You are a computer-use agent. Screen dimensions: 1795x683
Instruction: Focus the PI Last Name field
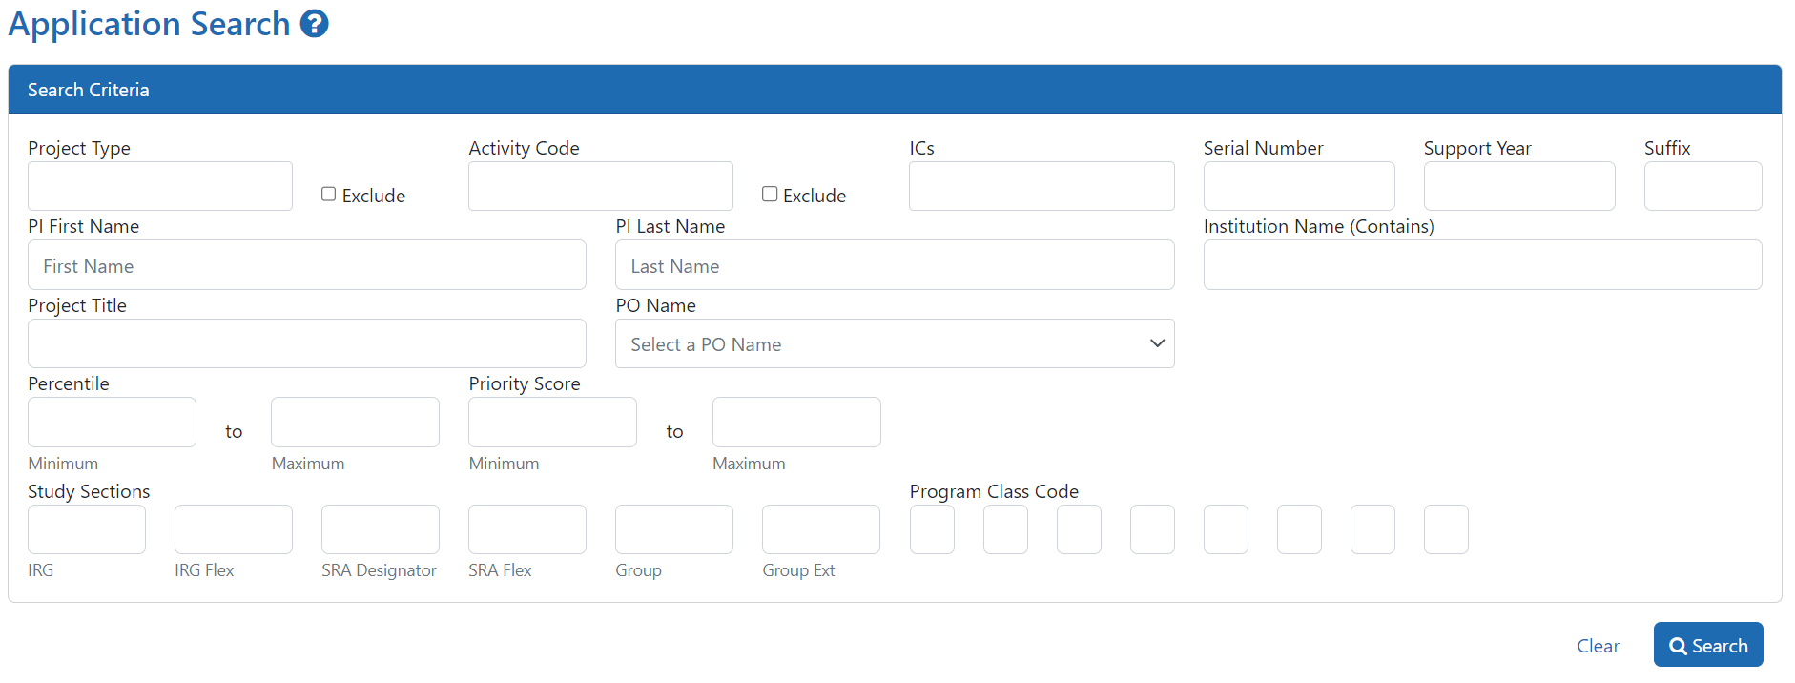[x=895, y=265]
